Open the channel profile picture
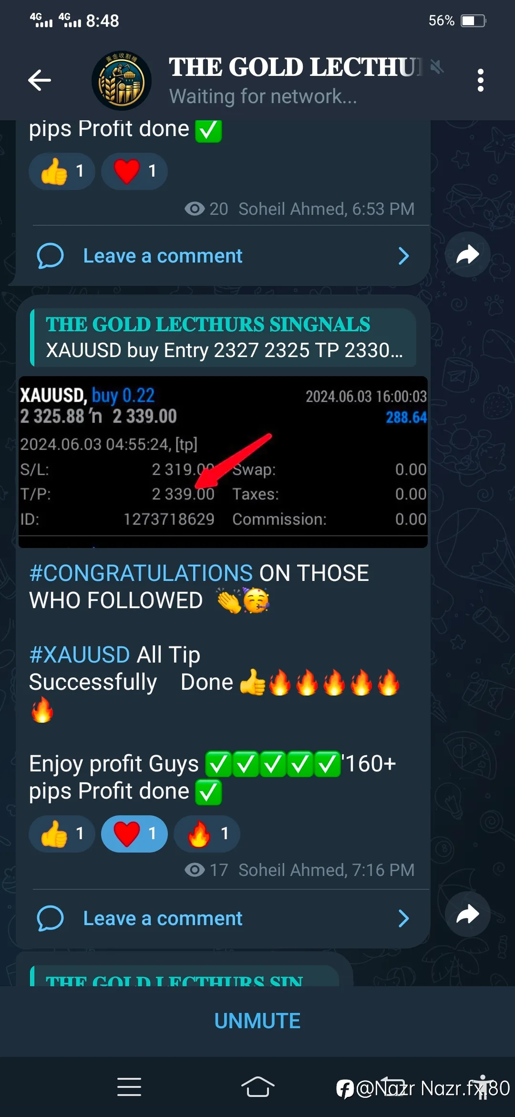 point(122,81)
